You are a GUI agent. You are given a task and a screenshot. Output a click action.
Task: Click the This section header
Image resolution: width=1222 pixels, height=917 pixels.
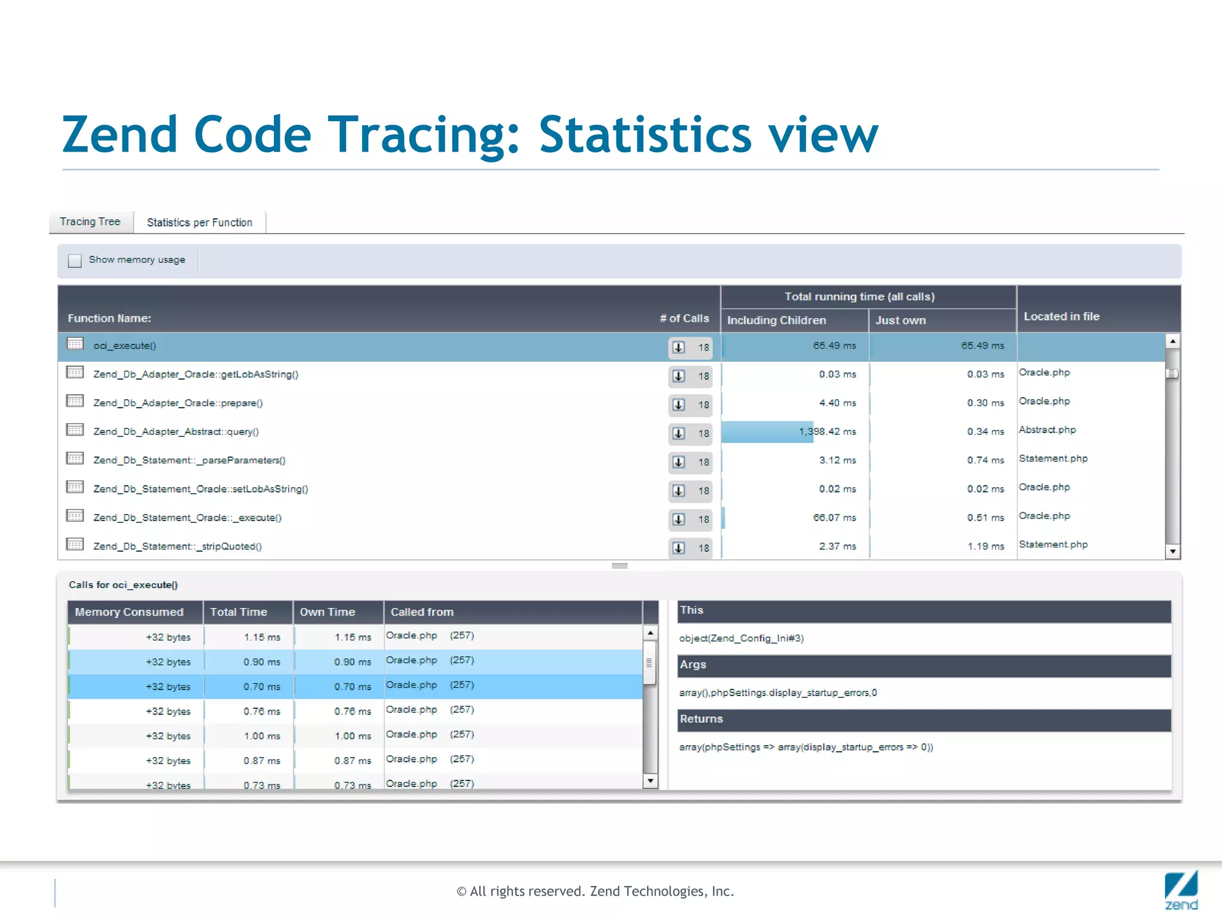[x=924, y=611]
